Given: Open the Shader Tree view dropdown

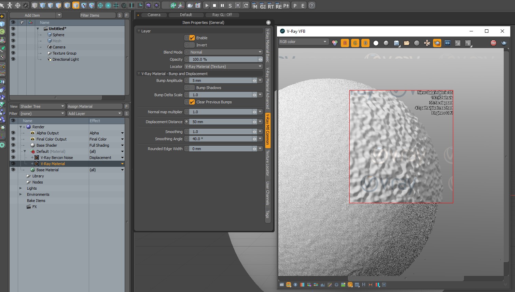Looking at the screenshot, I should tap(42, 106).
